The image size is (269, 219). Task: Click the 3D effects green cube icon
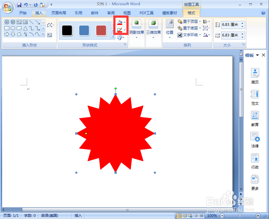pos(153,23)
